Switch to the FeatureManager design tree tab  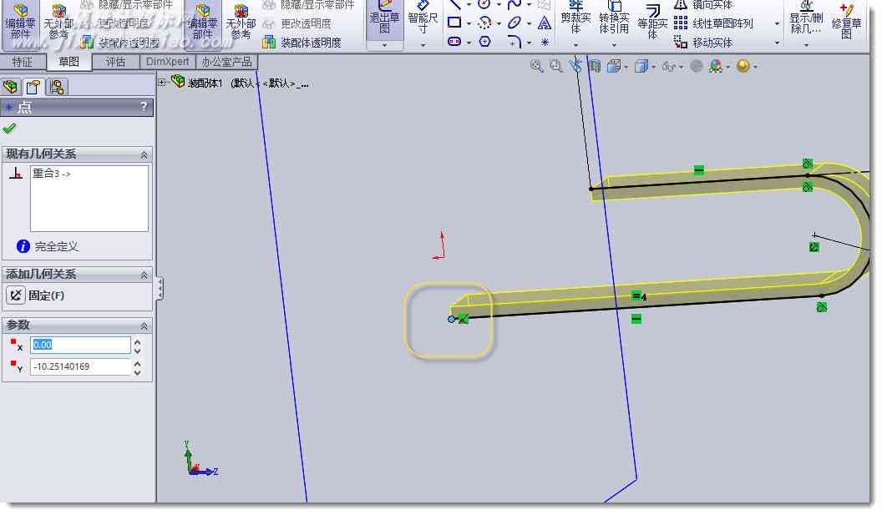(10, 87)
